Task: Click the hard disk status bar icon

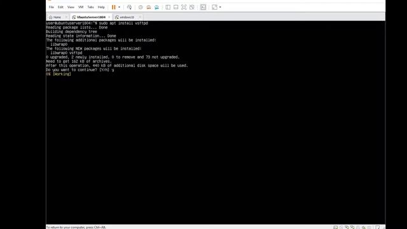Action: tap(335, 227)
